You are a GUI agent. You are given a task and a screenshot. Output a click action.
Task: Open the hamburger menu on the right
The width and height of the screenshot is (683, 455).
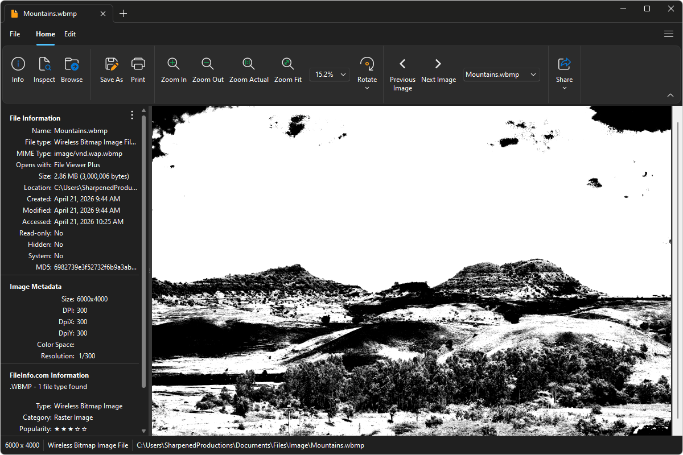coord(669,34)
